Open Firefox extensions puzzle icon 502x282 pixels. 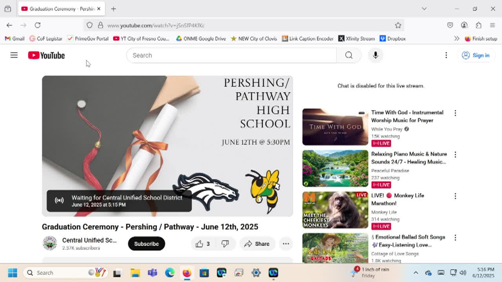(478, 25)
